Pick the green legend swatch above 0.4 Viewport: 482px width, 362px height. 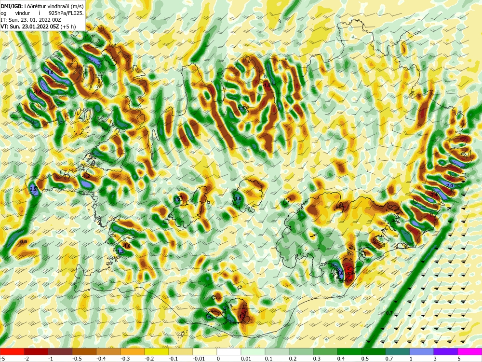349,351
